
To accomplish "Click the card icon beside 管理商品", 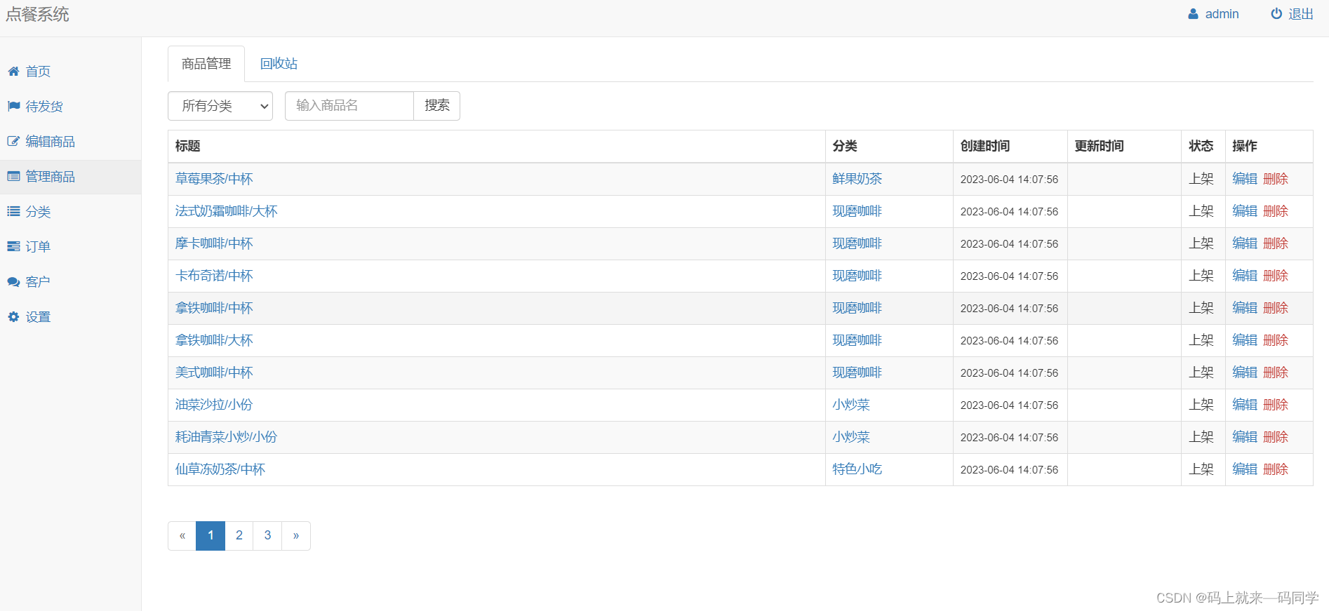I will click(x=13, y=177).
